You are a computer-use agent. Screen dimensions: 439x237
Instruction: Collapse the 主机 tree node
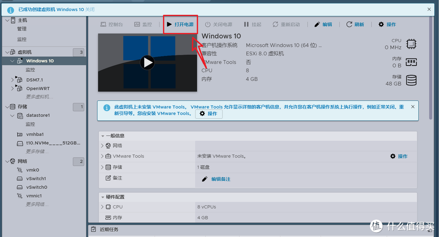coord(7,20)
